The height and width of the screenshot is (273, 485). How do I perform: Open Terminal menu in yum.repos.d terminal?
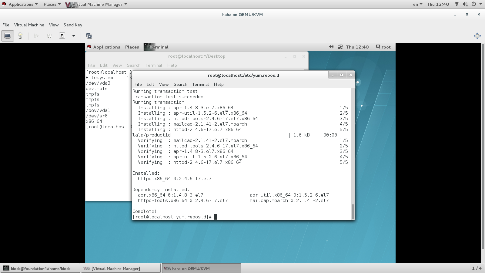200,84
